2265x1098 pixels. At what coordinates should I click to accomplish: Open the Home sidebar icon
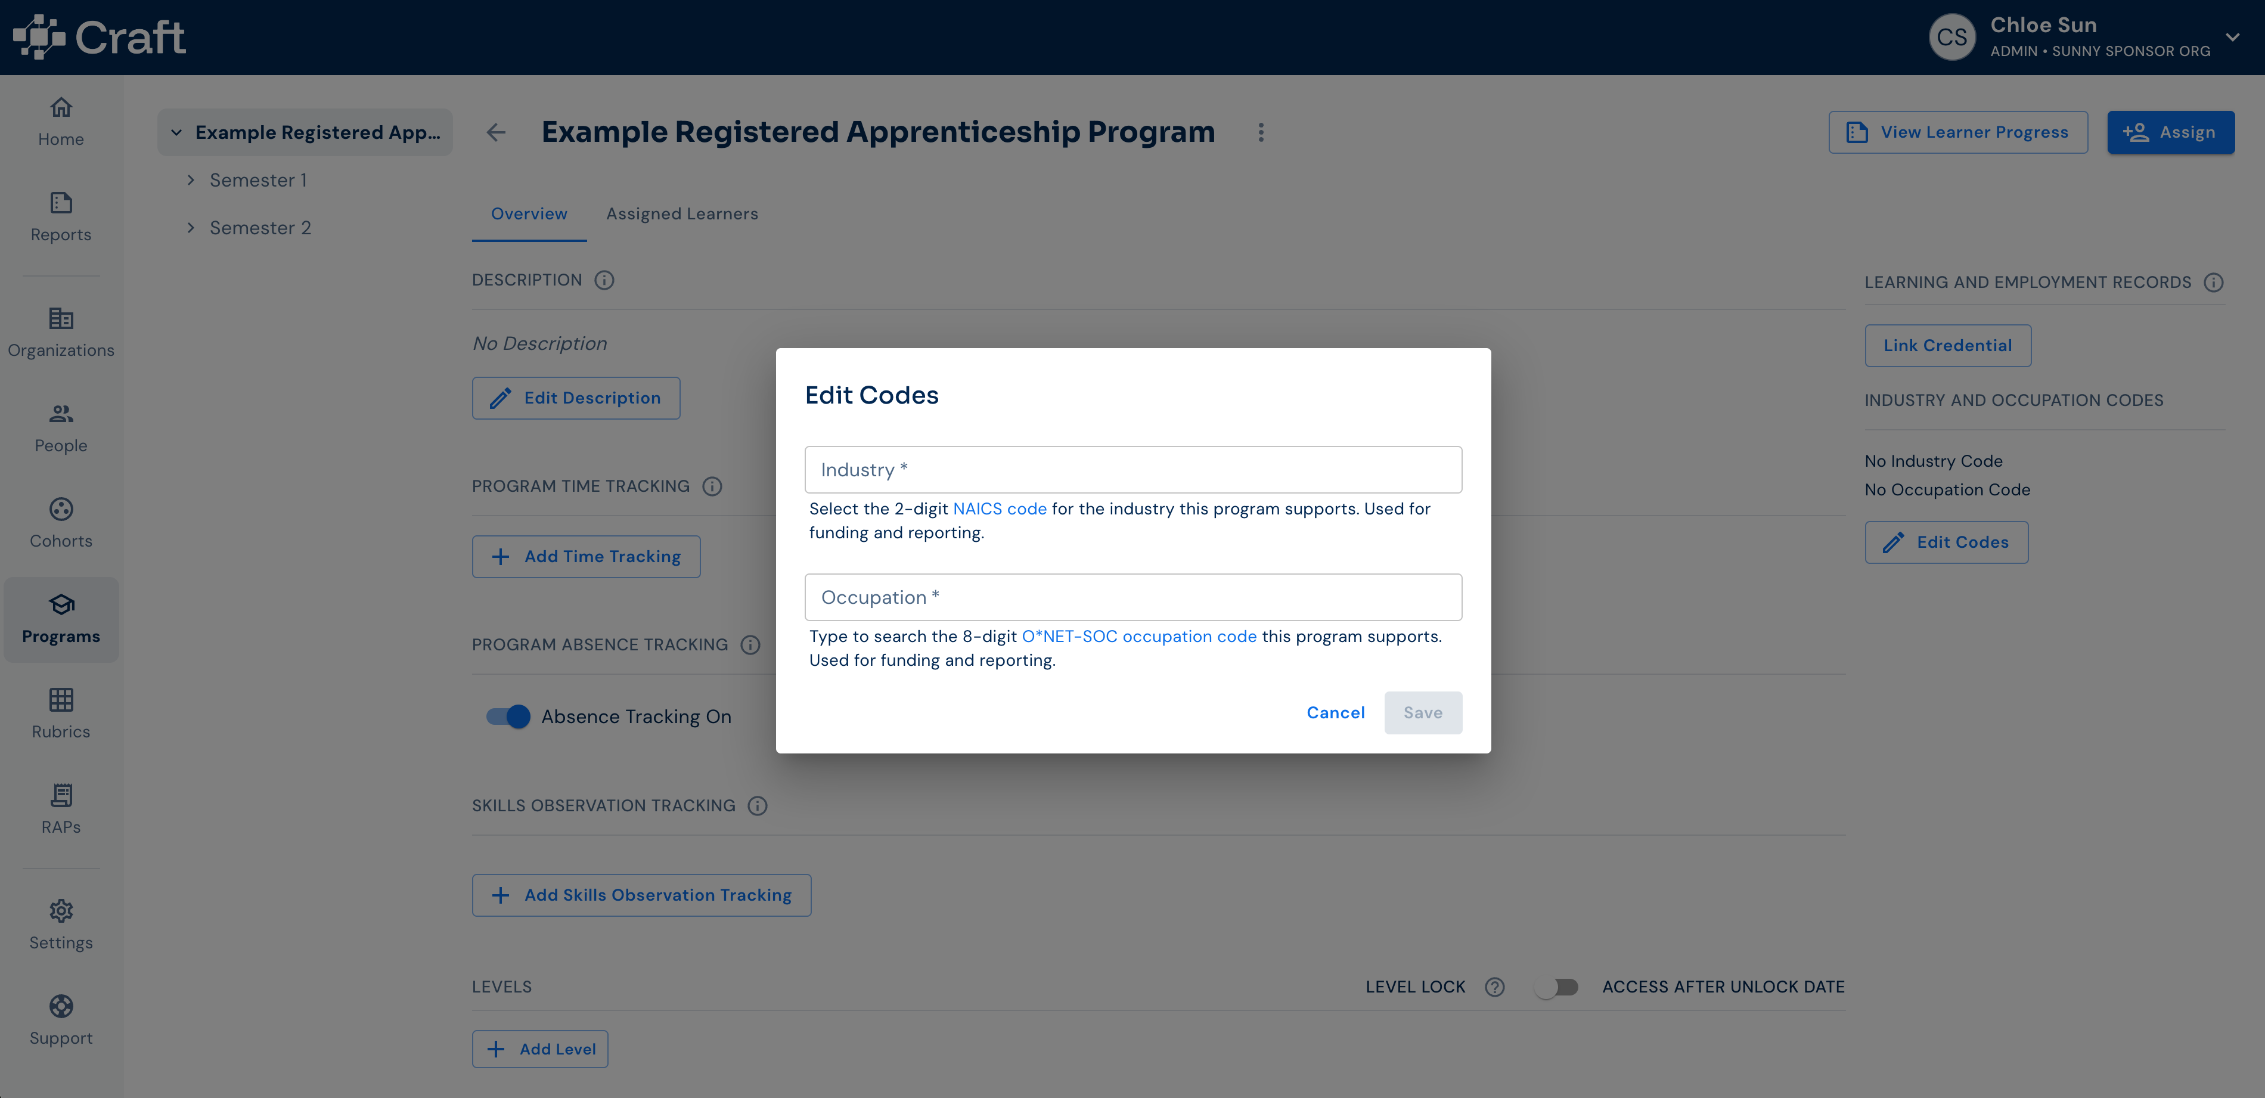(x=61, y=108)
